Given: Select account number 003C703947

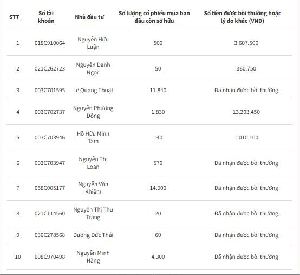Looking at the screenshot, I should (50, 163).
